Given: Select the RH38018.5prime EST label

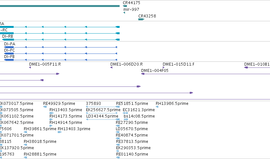Looking at the screenshot, I should (x=40, y=142).
